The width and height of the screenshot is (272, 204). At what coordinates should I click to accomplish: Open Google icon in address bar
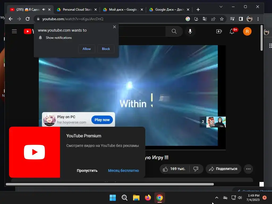pyautogui.click(x=188, y=19)
